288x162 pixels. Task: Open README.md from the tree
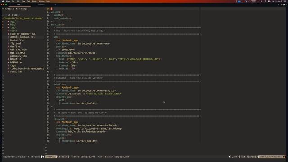click(16, 62)
